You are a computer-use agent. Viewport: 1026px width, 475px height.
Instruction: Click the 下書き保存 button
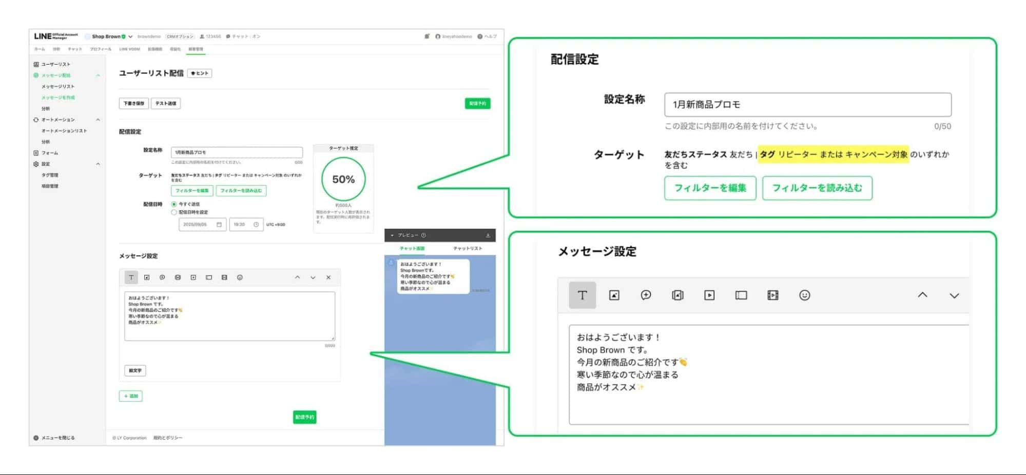134,104
